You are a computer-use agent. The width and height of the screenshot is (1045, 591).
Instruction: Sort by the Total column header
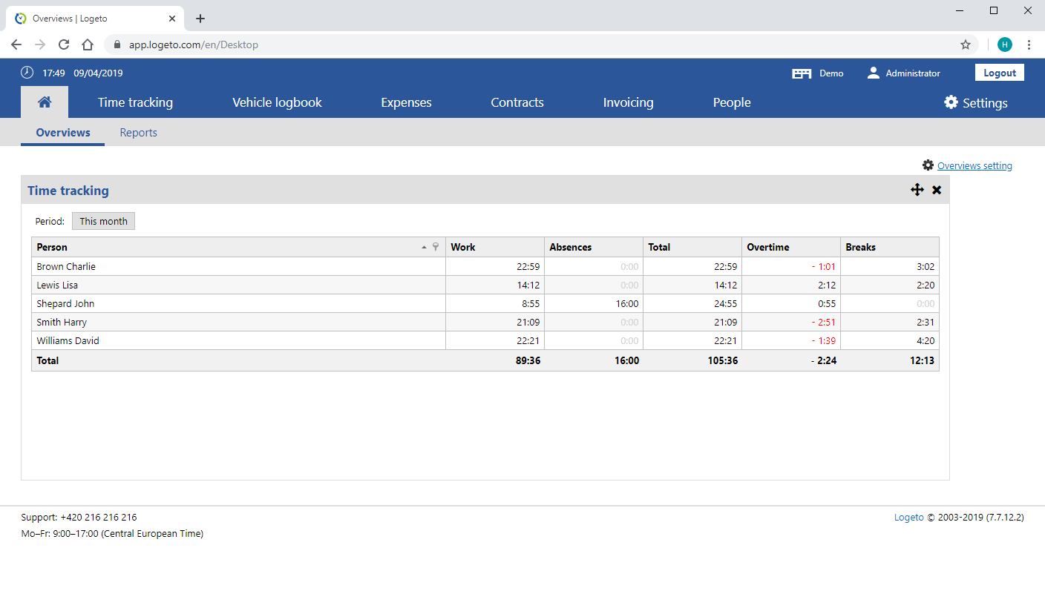692,247
